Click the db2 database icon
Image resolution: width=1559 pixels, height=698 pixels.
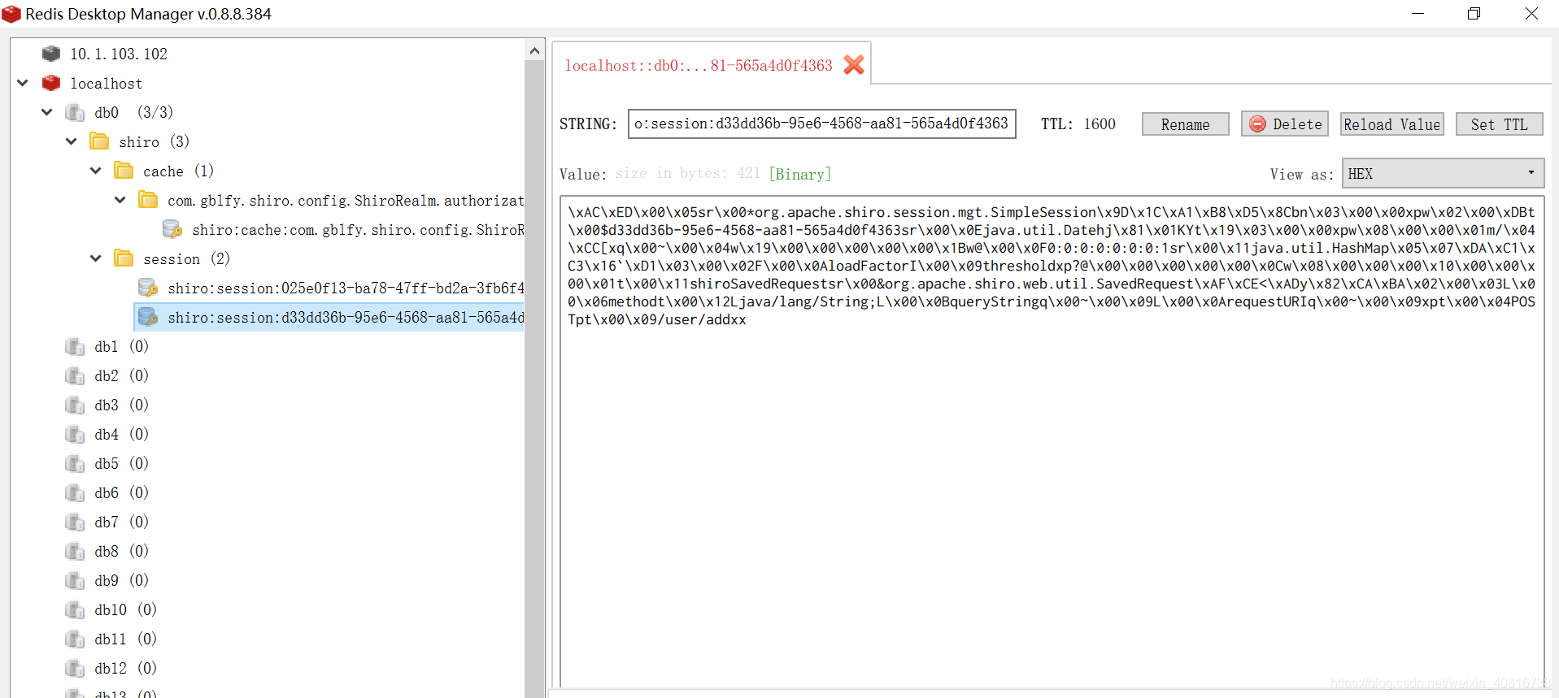tap(76, 375)
